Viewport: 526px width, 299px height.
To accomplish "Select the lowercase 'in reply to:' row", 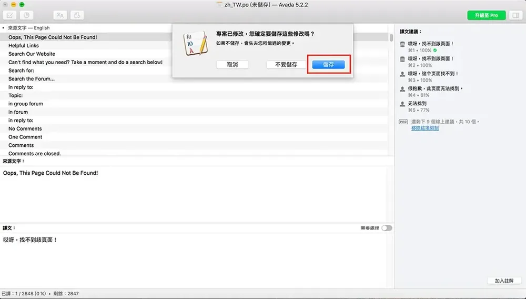I will [x=194, y=120].
